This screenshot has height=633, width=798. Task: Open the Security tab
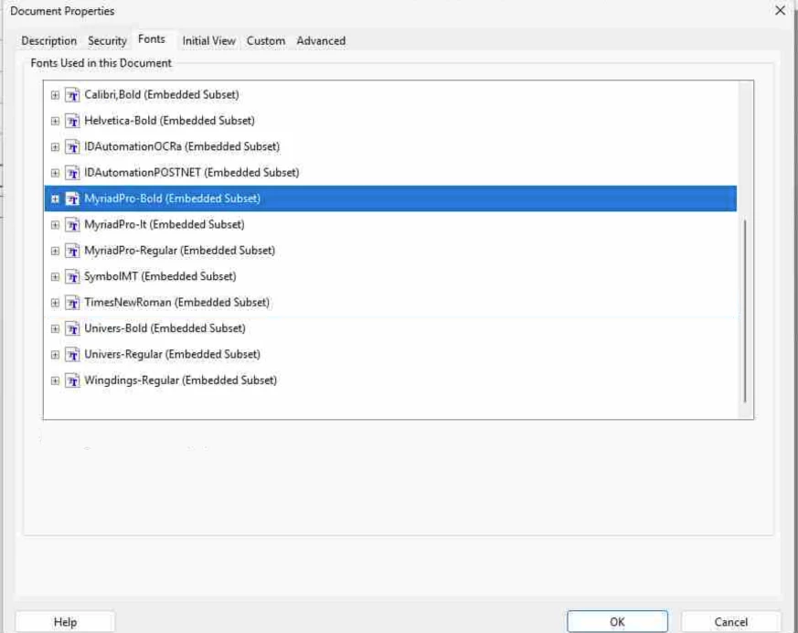(x=107, y=41)
